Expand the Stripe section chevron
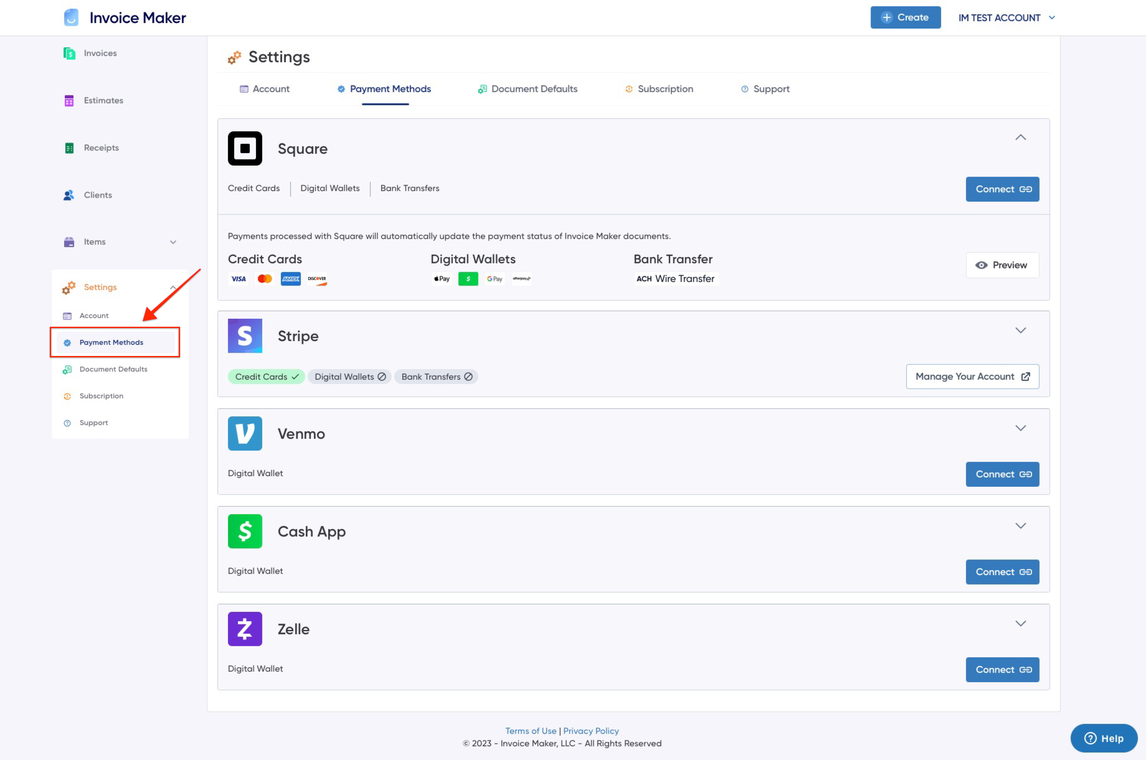The height and width of the screenshot is (760, 1146). point(1020,331)
